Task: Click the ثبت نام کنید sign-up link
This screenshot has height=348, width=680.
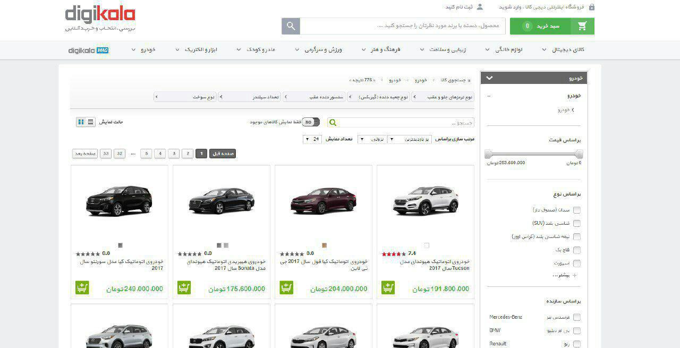Action: click(x=459, y=7)
